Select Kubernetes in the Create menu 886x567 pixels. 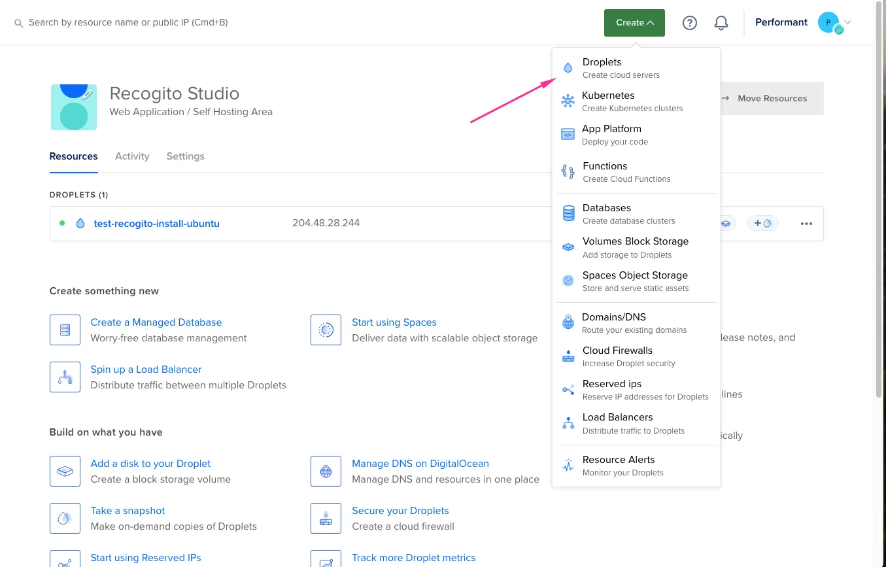point(636,101)
